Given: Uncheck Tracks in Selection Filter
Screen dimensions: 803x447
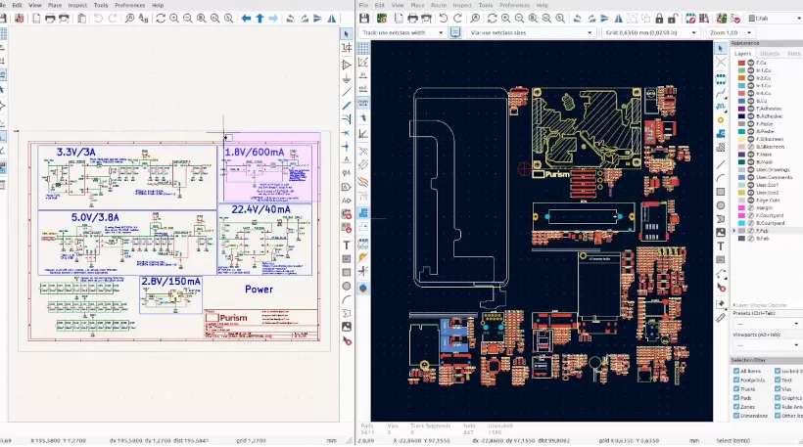Looking at the screenshot, I should (x=736, y=389).
